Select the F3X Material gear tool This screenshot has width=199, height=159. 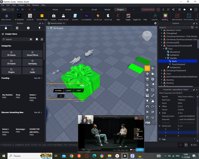pyautogui.click(x=153, y=79)
